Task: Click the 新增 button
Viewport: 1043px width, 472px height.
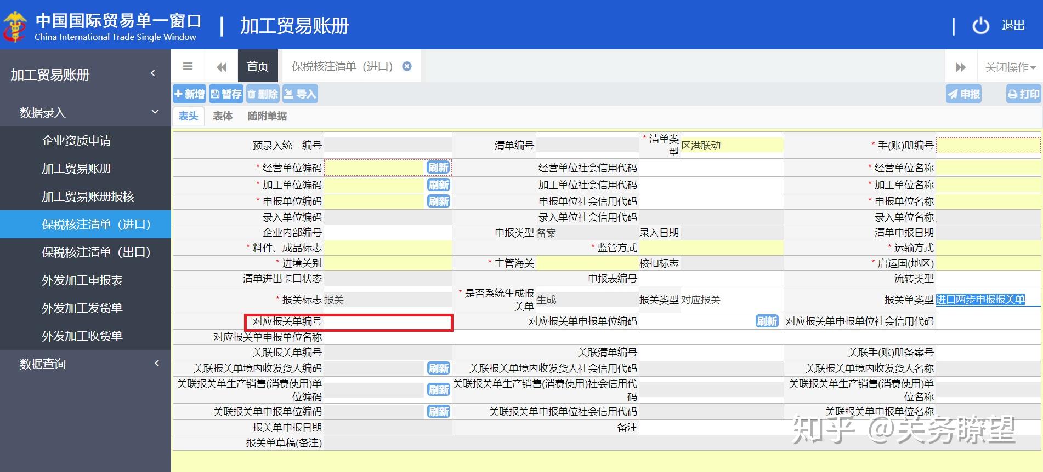Action: tap(189, 94)
